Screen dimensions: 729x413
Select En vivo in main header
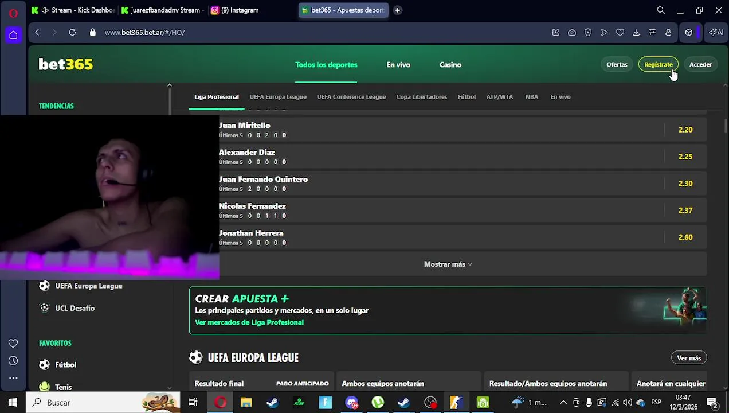398,65
